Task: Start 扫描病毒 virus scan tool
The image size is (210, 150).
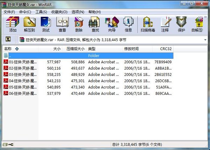Action: (x=148, y=24)
